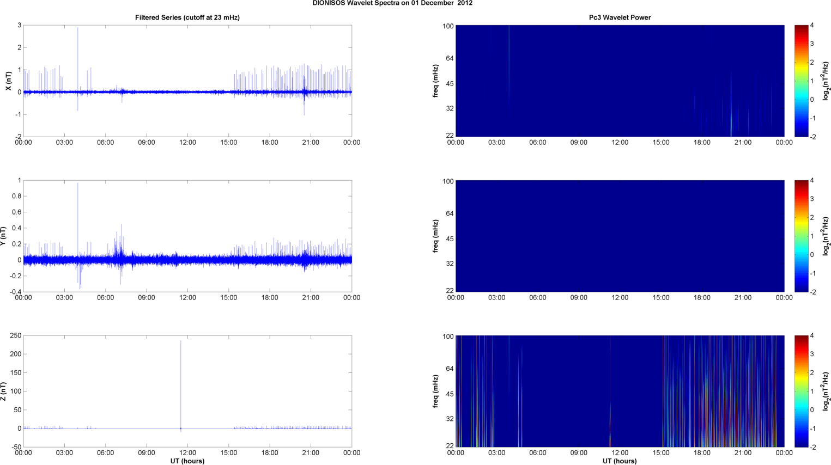Select the middle colorbar's 'log2(nT²/Hz)' label
The image size is (831, 465).
pos(826,236)
